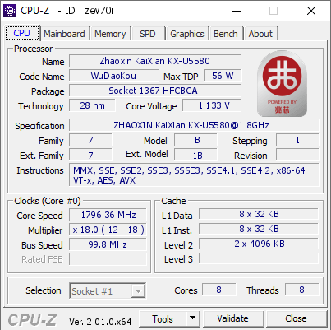The height and width of the screenshot is (330, 331).
Task: Open the Socket #1 selection dropdown
Action: (x=108, y=290)
